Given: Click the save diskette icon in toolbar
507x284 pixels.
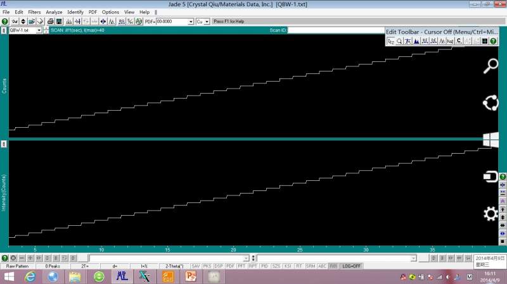Looking at the screenshot, I should (x=59, y=22).
